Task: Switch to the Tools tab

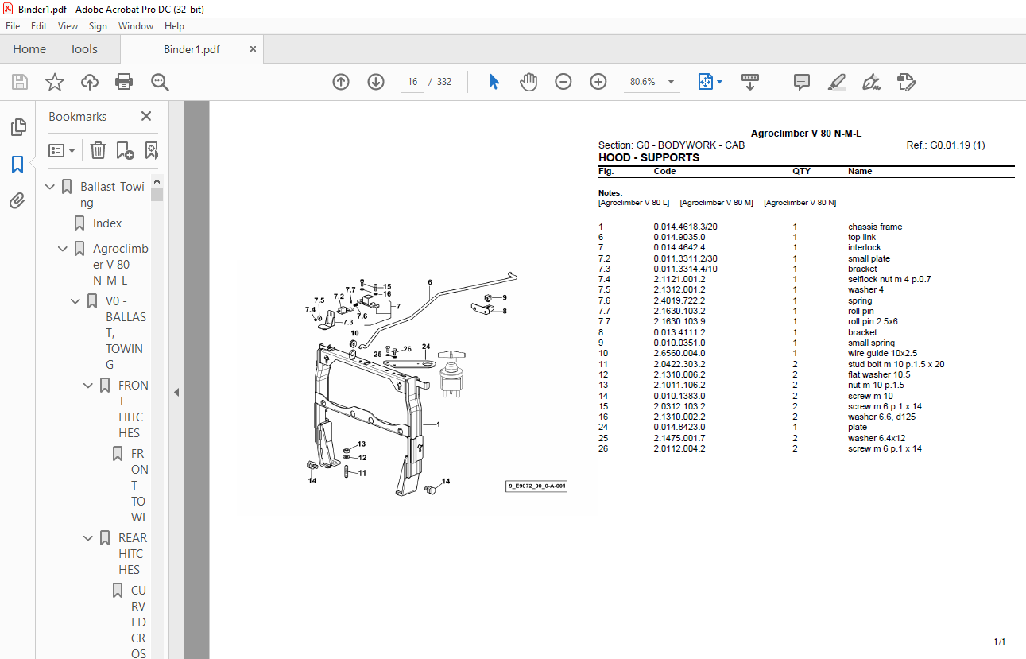Action: 83,49
